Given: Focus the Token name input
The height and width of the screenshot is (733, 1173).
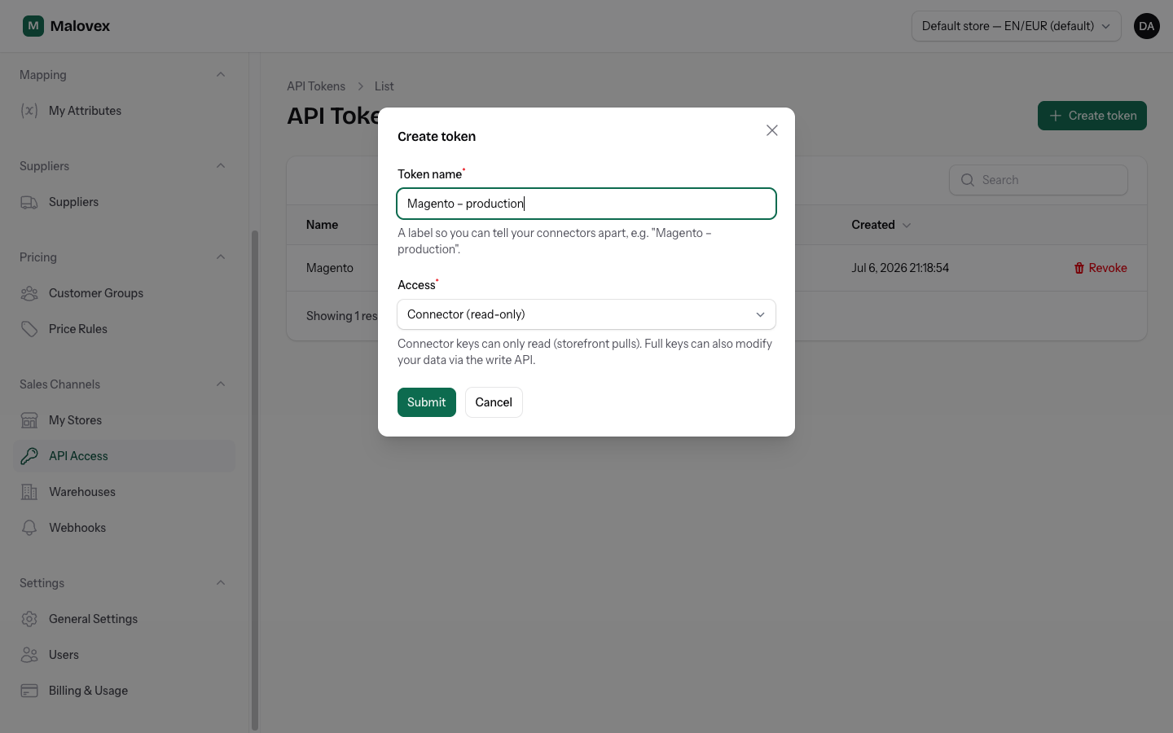Looking at the screenshot, I should pos(586,204).
